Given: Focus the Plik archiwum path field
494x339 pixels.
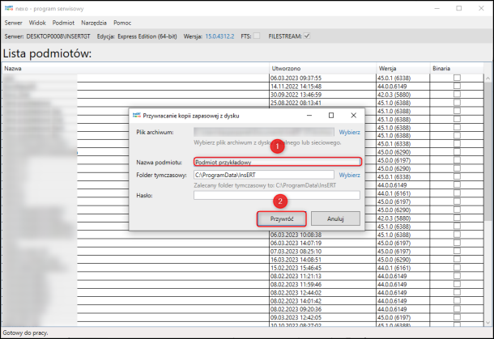Looking at the screenshot, I should pyautogui.click(x=264, y=132).
